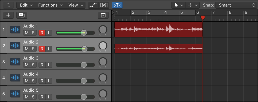Solo the Audio 1 track
Image resolution: width=258 pixels, height=102 pixels.
33,33
